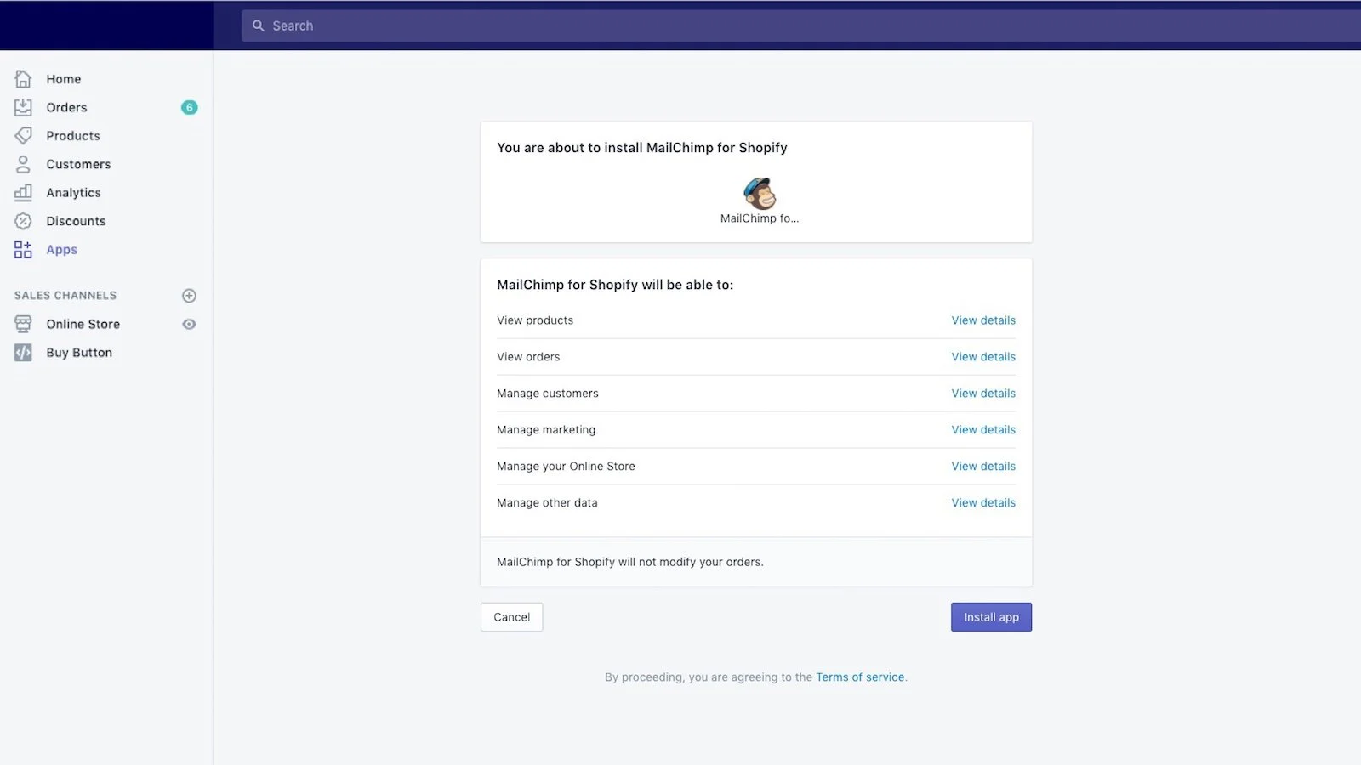Click 'View orders' permission text
The width and height of the screenshot is (1361, 765).
[528, 357]
